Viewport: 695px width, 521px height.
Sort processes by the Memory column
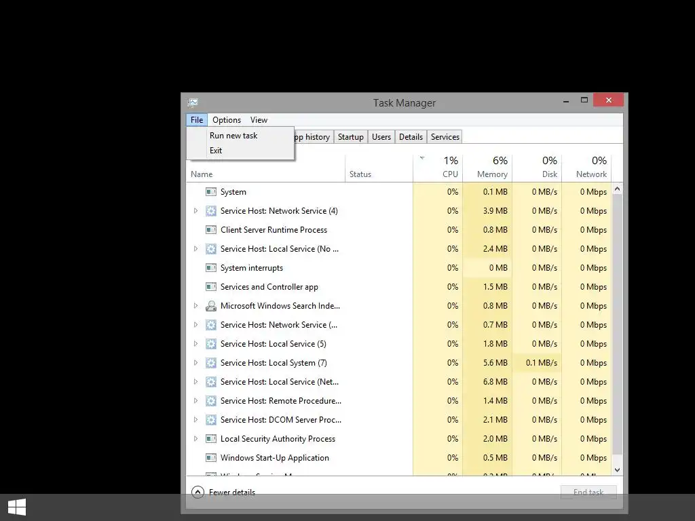(487, 168)
